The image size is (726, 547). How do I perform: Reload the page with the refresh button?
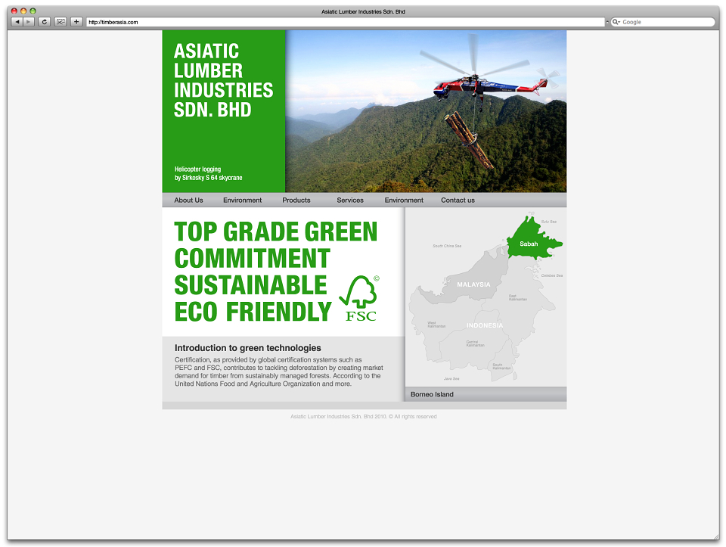45,22
